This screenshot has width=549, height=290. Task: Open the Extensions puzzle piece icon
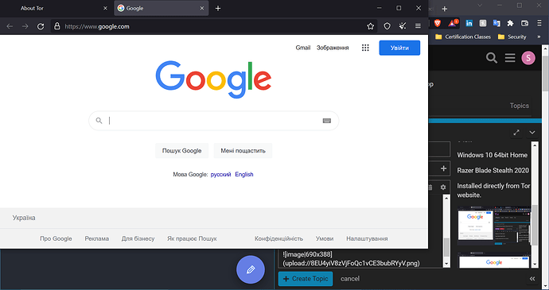(x=510, y=23)
